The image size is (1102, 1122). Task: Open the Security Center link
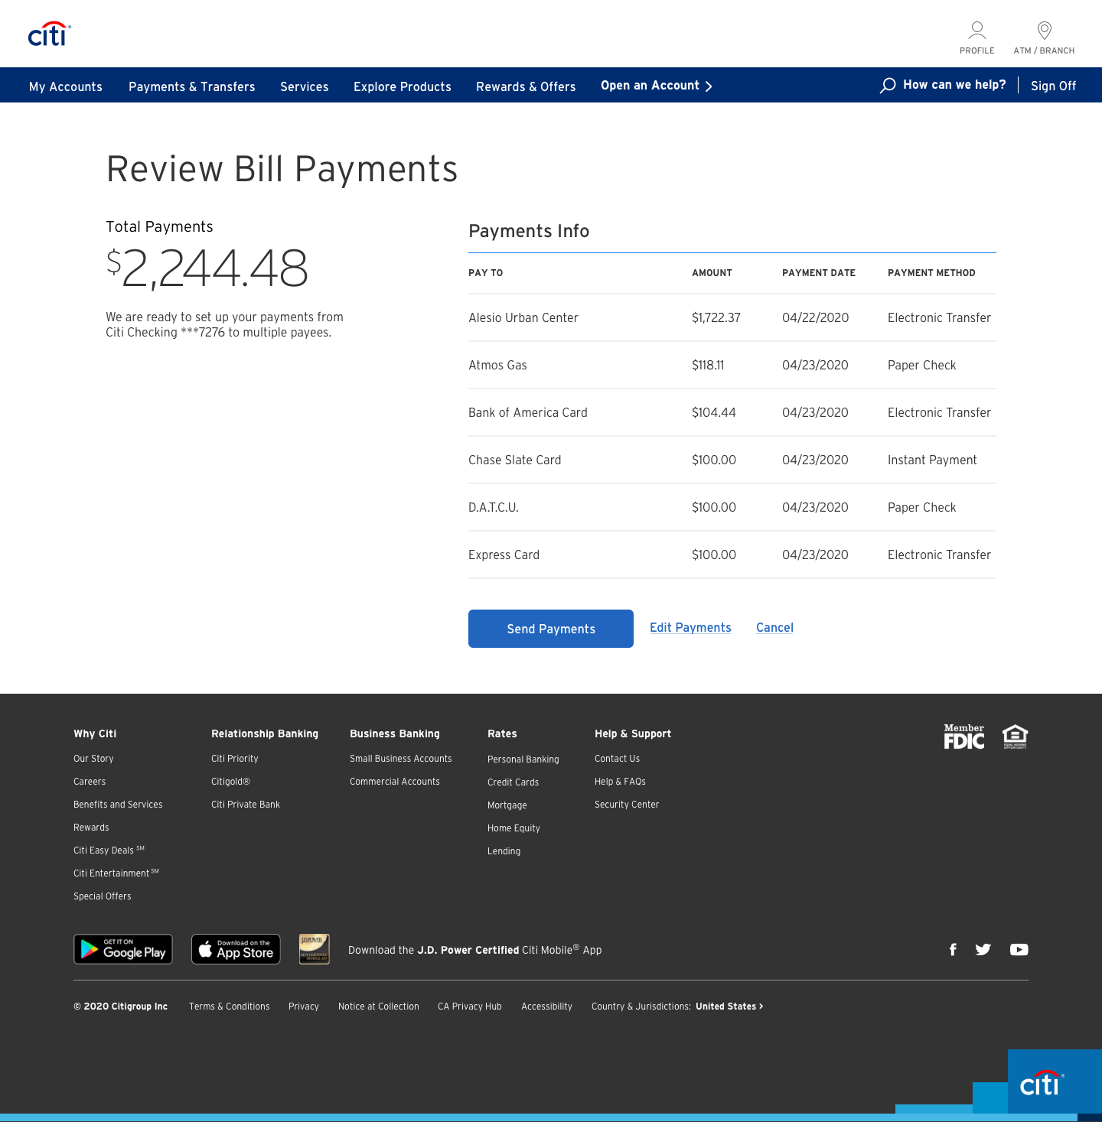click(627, 805)
